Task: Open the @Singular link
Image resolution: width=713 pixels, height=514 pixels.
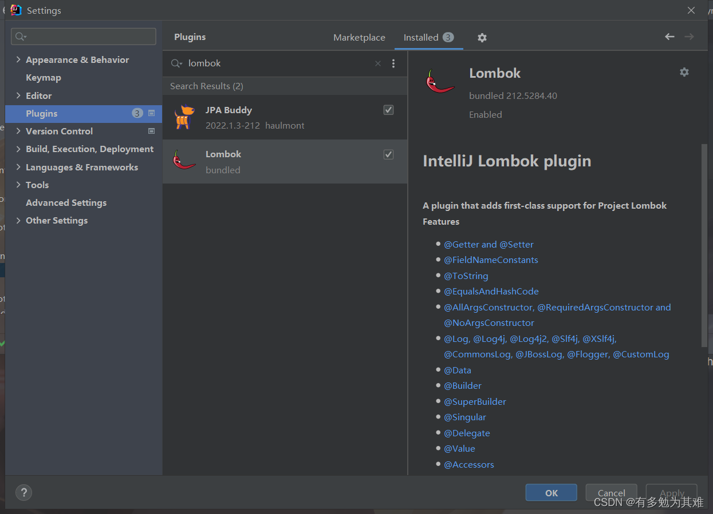Action: [465, 417]
